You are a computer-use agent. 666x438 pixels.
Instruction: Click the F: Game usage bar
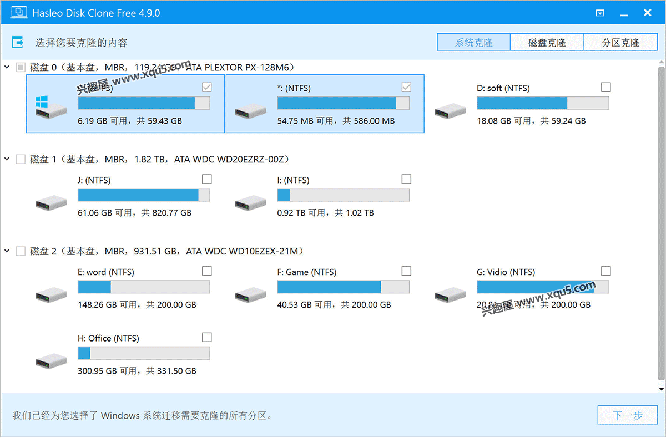[x=344, y=287]
